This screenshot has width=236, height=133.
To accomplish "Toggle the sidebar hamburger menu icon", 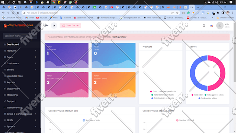I will point(46,25).
